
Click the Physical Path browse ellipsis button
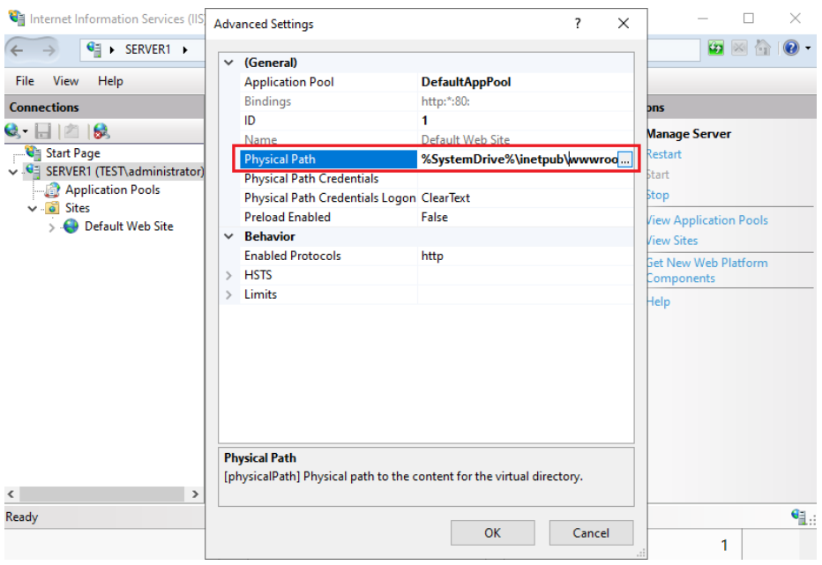[x=624, y=160]
